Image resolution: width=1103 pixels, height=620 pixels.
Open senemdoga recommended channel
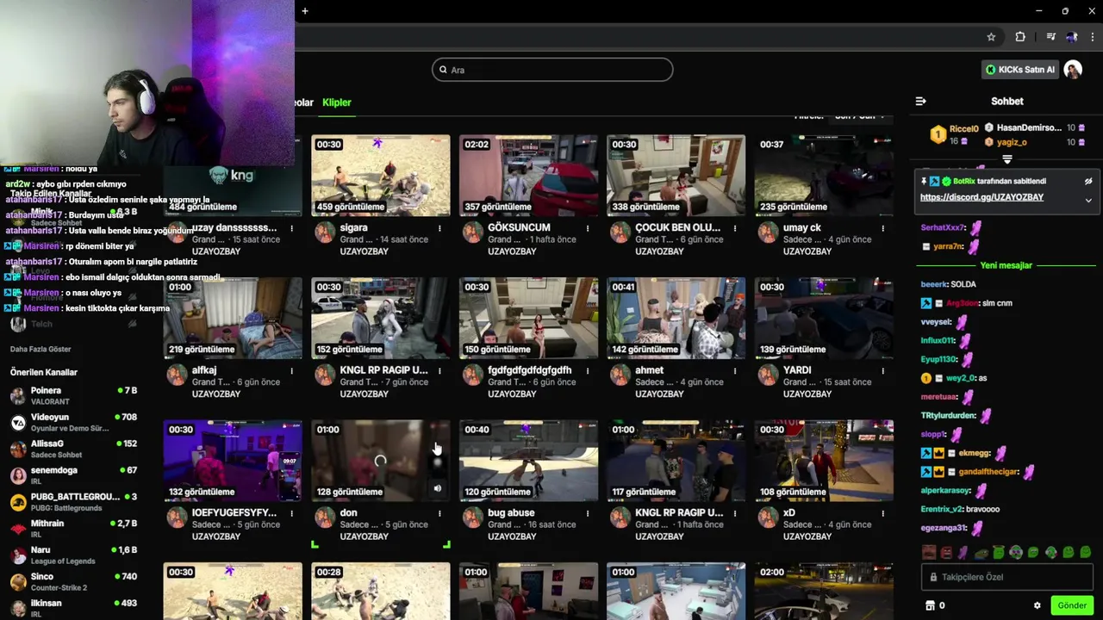73,475
